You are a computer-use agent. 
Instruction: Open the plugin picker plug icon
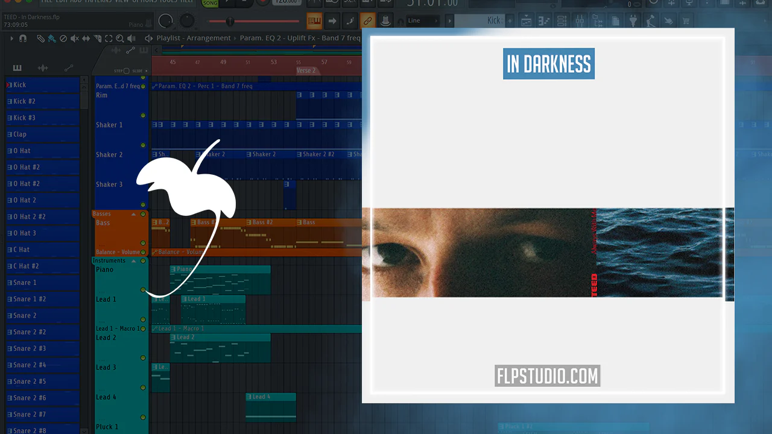633,21
